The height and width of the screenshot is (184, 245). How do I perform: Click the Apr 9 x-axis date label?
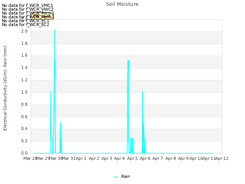click(183, 158)
